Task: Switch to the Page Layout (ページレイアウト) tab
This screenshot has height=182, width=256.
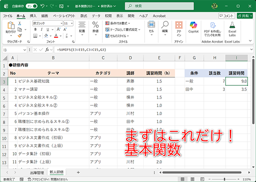Action: pyautogui.click(x=64, y=16)
